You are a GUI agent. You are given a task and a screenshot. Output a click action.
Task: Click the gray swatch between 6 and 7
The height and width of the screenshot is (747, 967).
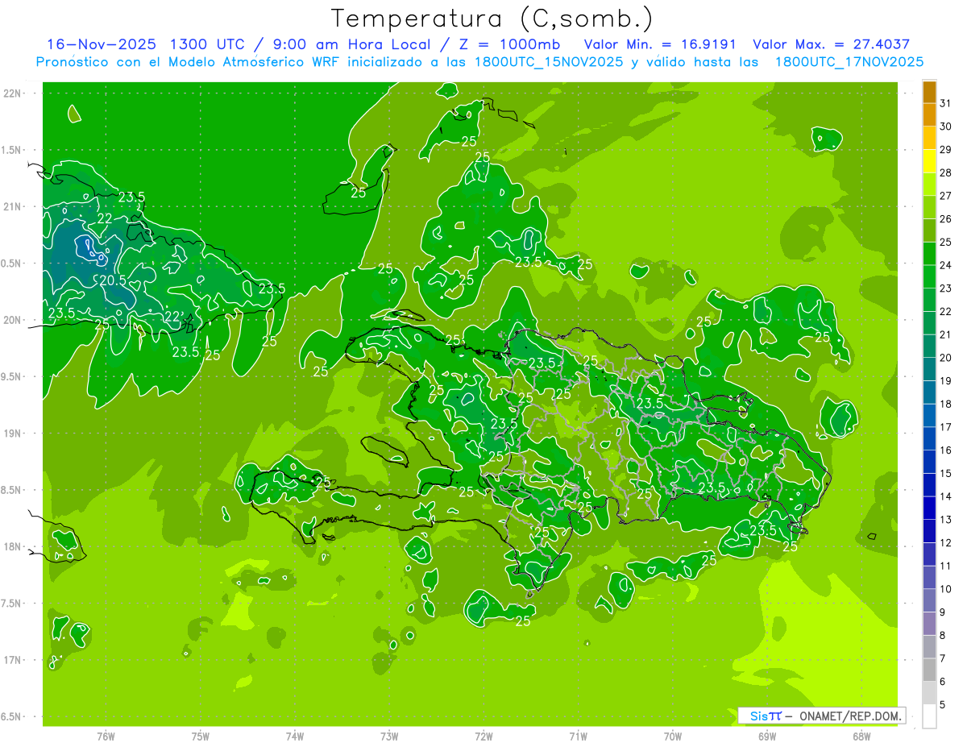click(x=929, y=669)
